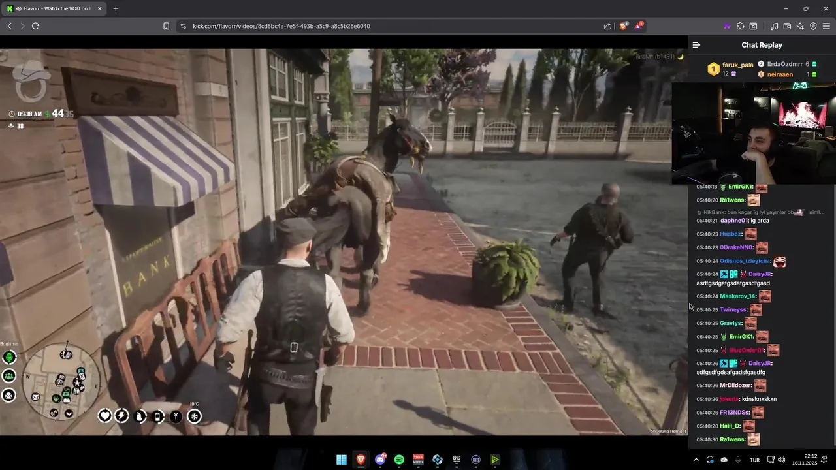Reload the page
Image resolution: width=836 pixels, height=470 pixels.
point(35,26)
